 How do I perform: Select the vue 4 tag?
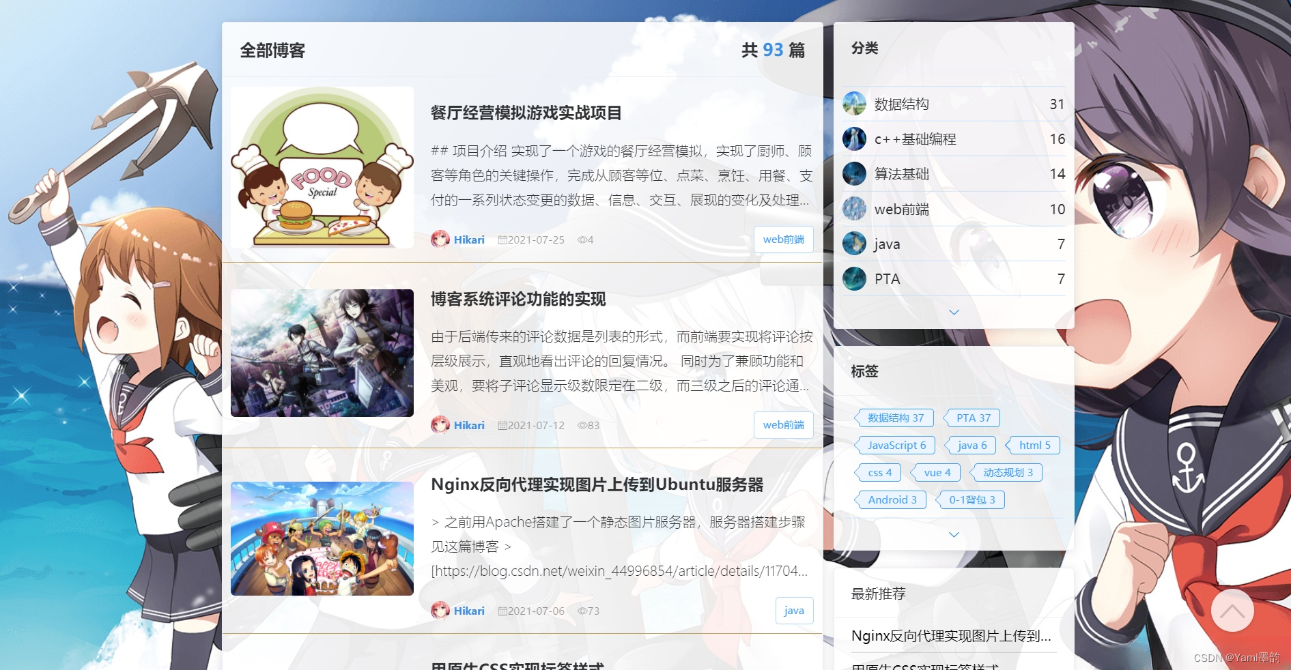[x=935, y=472]
